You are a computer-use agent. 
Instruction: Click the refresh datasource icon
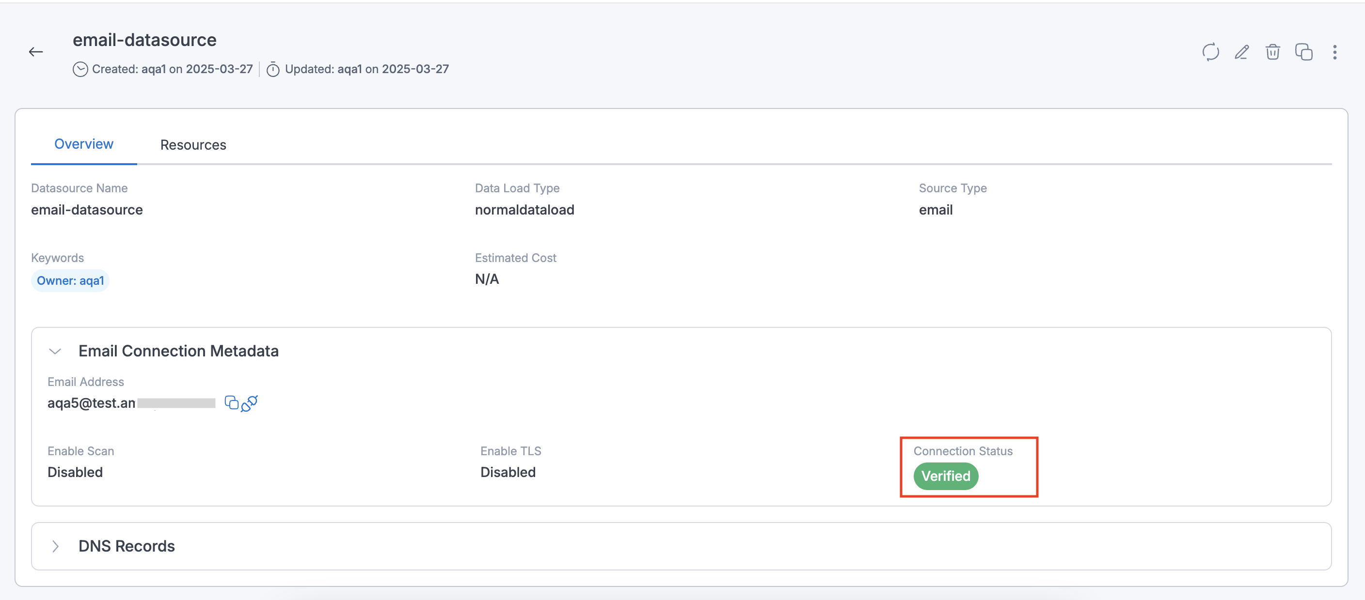coord(1211,52)
